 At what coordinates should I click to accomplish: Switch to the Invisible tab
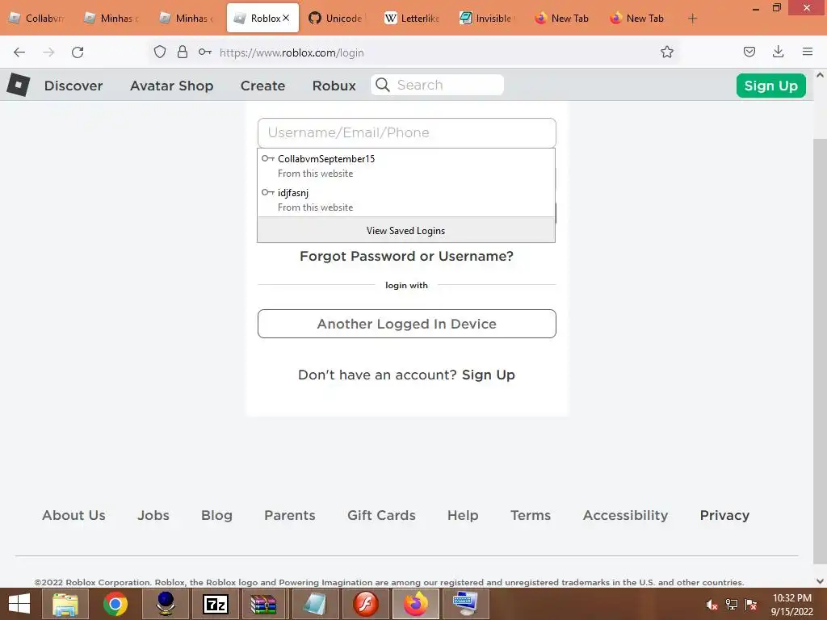[487, 19]
